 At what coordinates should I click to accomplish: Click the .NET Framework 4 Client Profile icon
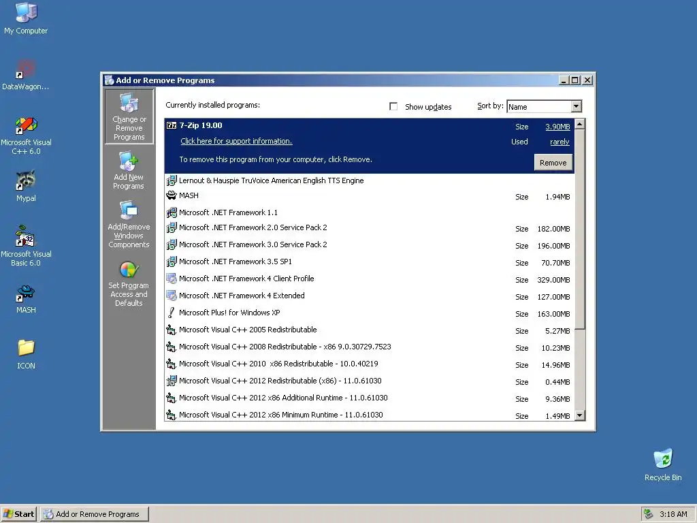[x=172, y=279]
